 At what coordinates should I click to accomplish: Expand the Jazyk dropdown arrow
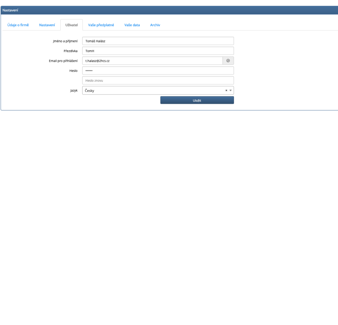click(230, 91)
